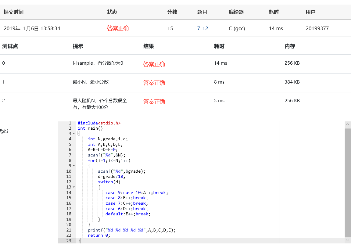Click the 提交时间 column header
The height and width of the screenshot is (248, 355).
point(14,12)
